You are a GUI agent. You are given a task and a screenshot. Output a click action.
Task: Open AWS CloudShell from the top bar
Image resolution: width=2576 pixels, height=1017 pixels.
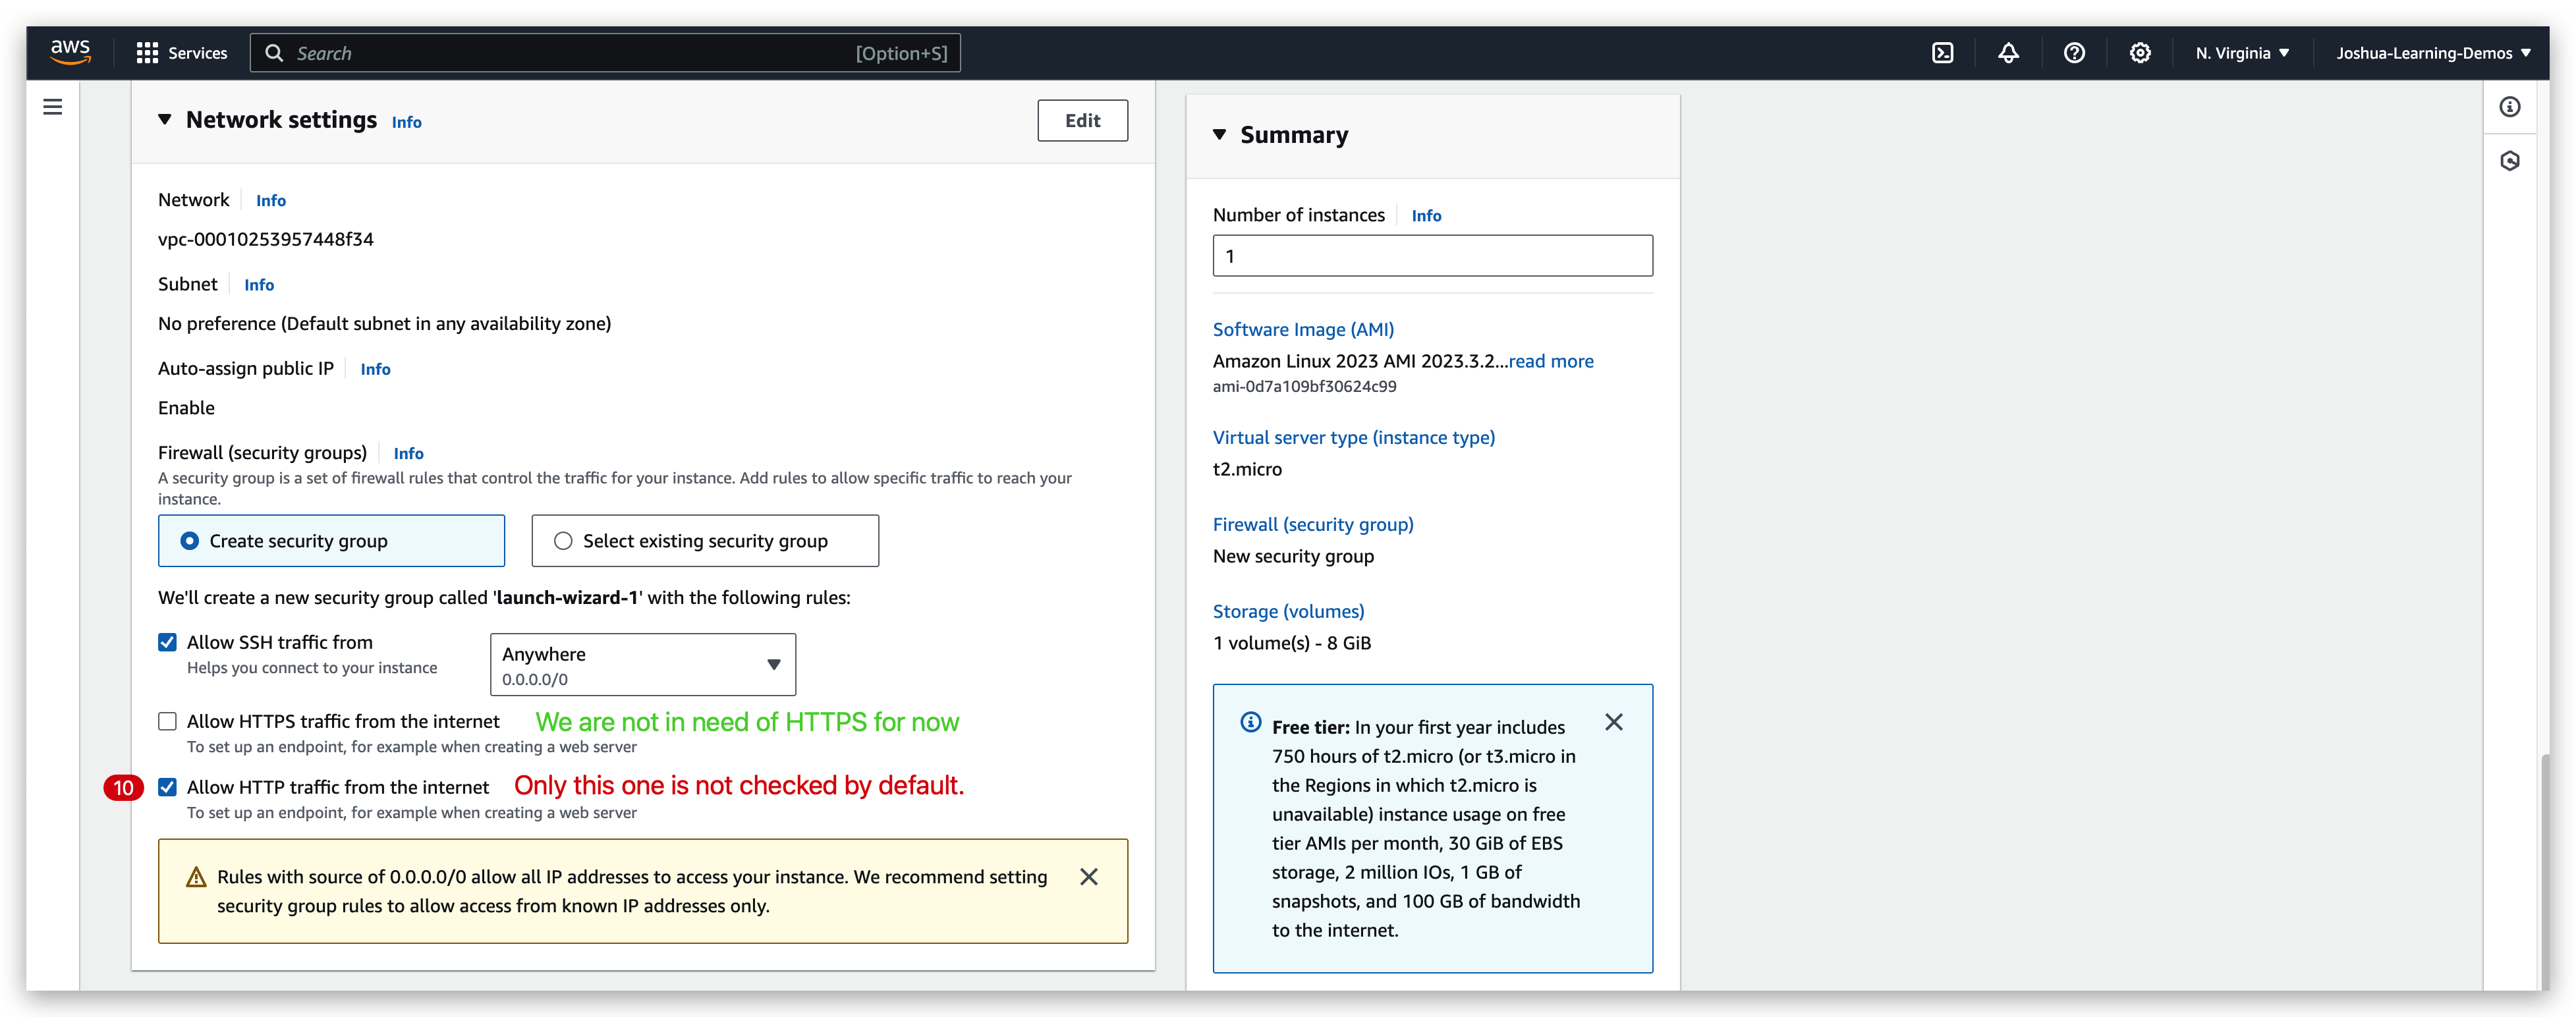(1943, 52)
